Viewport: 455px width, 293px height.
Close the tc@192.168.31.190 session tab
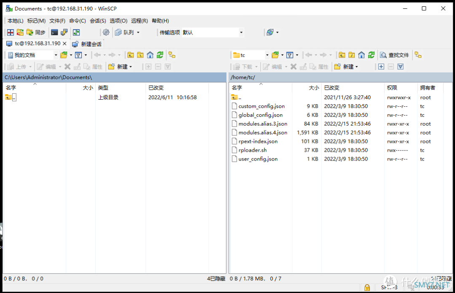click(x=65, y=44)
